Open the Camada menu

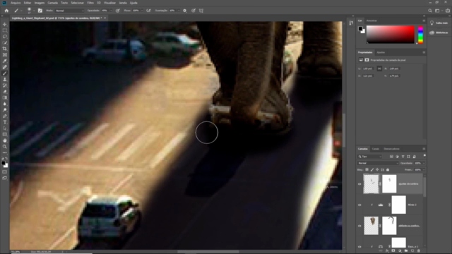coord(52,3)
